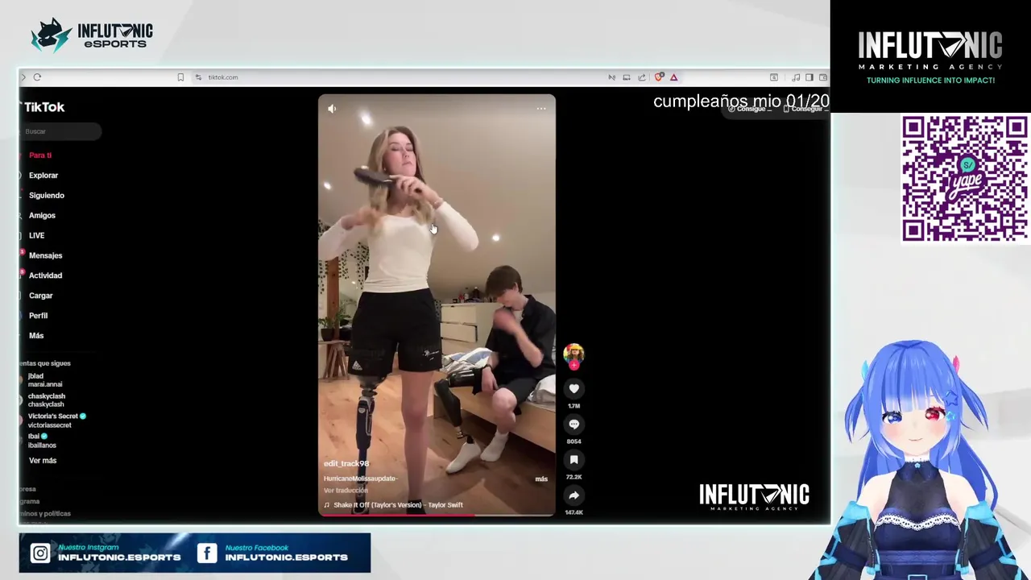
Task: Open the jblad followed account
Action: [44, 380]
